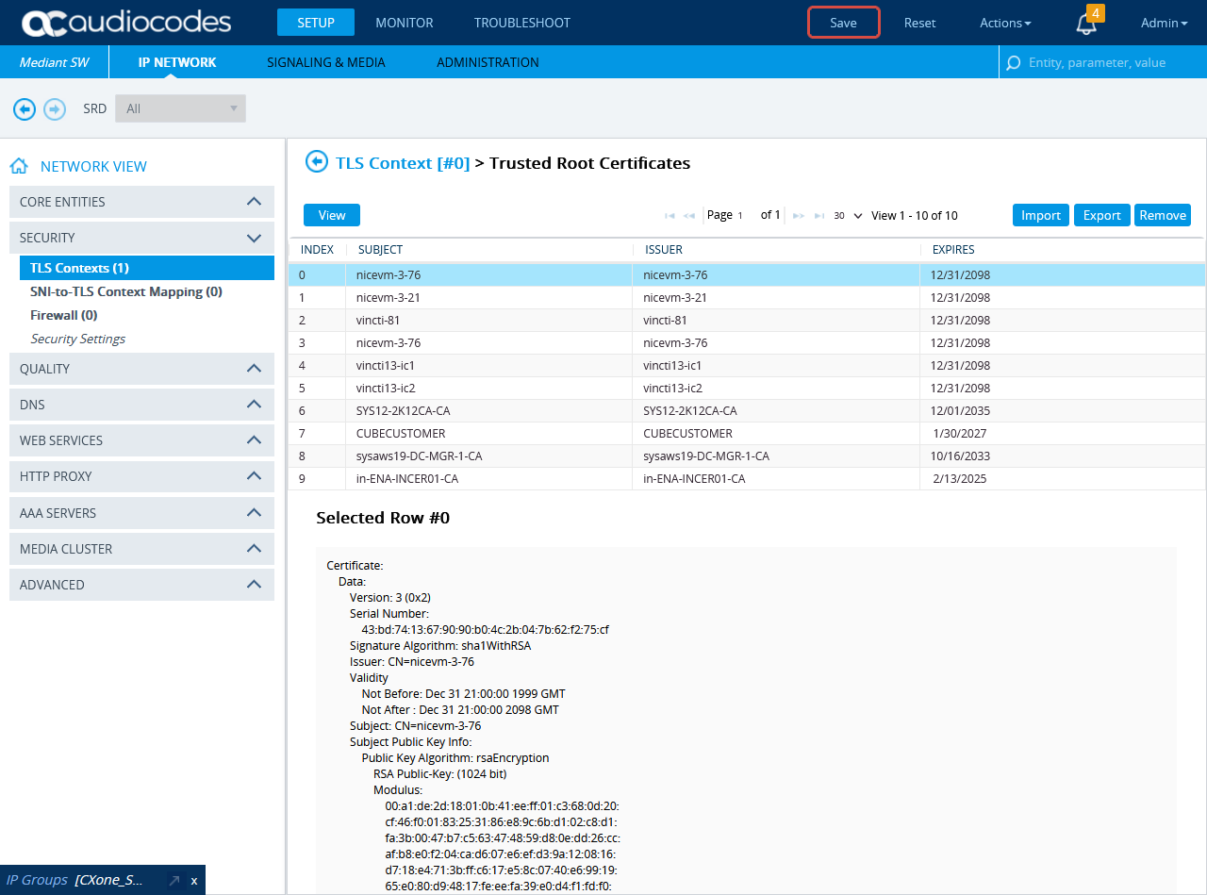Select the IP Network tab
This screenshot has height=895, width=1207.
[x=177, y=62]
